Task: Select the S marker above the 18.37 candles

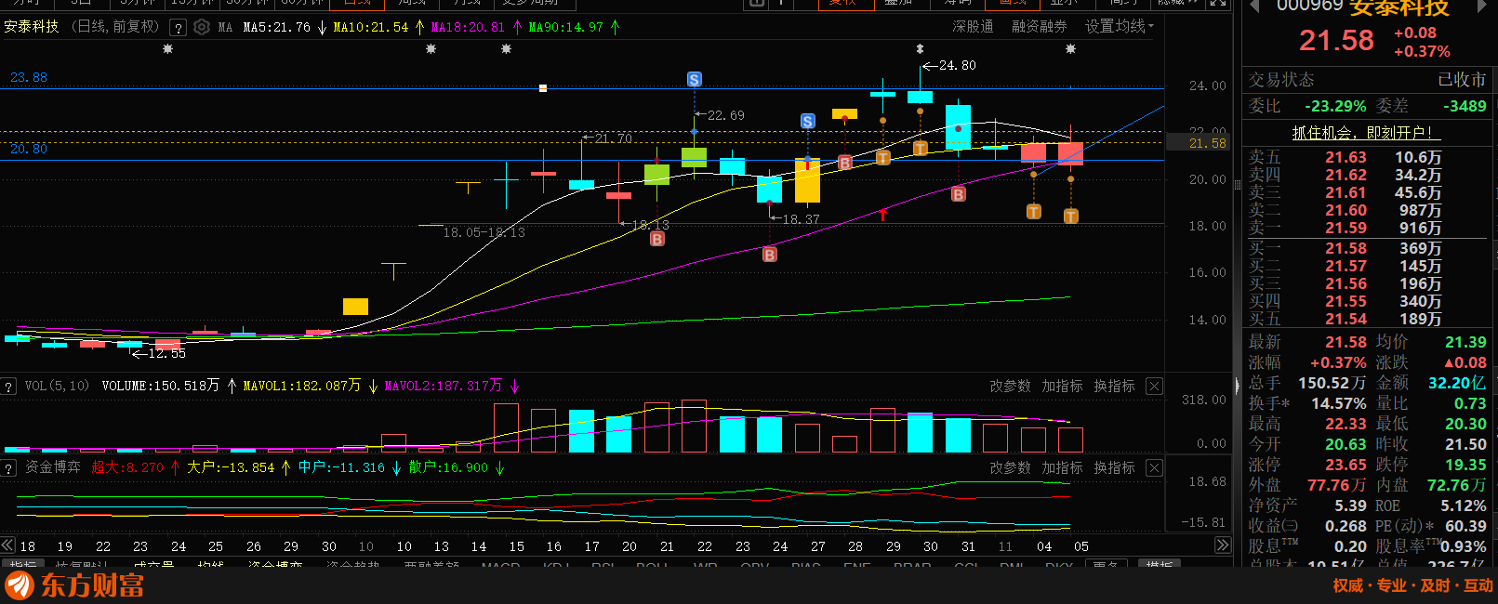Action: pyautogui.click(x=807, y=122)
